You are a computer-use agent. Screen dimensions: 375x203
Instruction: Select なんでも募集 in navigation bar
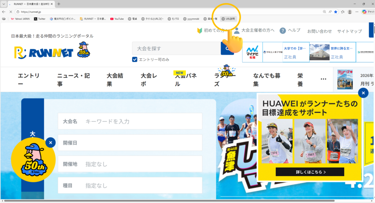pos(266,80)
